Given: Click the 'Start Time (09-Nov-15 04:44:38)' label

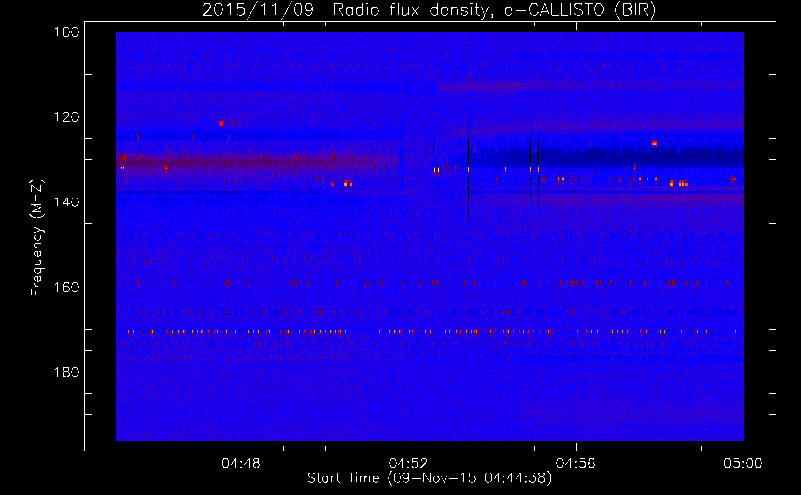Looking at the screenshot, I should point(429,478).
